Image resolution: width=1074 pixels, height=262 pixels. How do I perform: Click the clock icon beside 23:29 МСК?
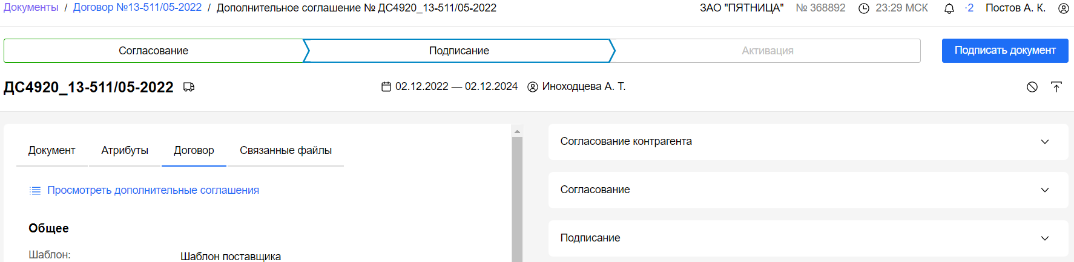coord(864,8)
